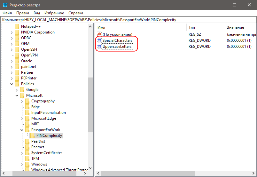Expand the SystemCertificates key

pyautogui.click(x=22, y=153)
